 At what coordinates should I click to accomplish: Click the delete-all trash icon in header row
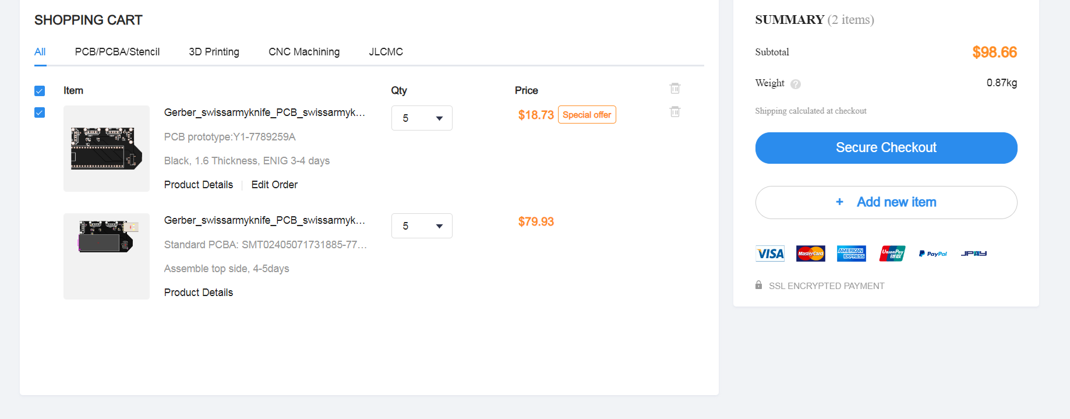coord(675,88)
